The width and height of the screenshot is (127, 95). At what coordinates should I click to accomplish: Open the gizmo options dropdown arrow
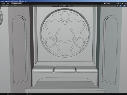[122, 6]
